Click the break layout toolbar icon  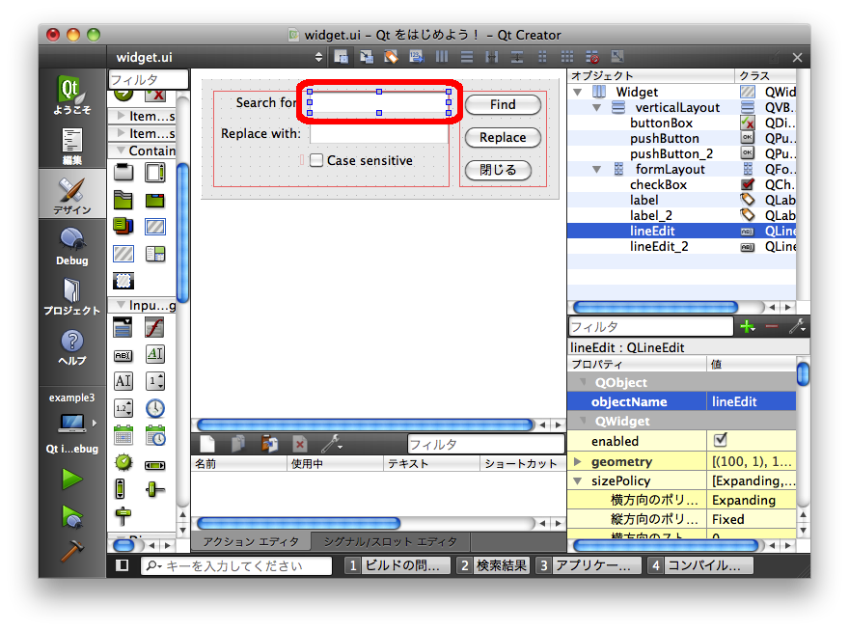593,57
